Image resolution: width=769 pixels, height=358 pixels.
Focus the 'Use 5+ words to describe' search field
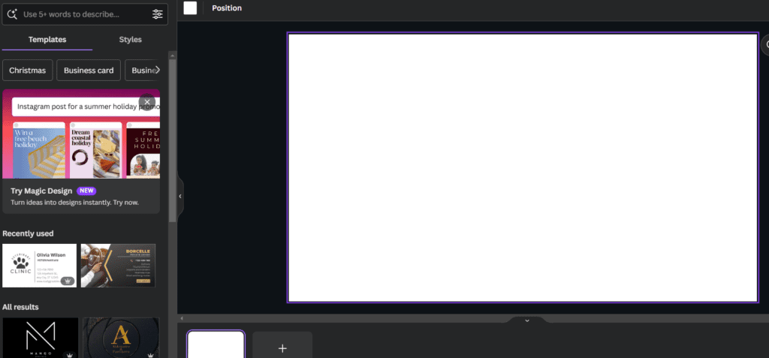(x=85, y=14)
